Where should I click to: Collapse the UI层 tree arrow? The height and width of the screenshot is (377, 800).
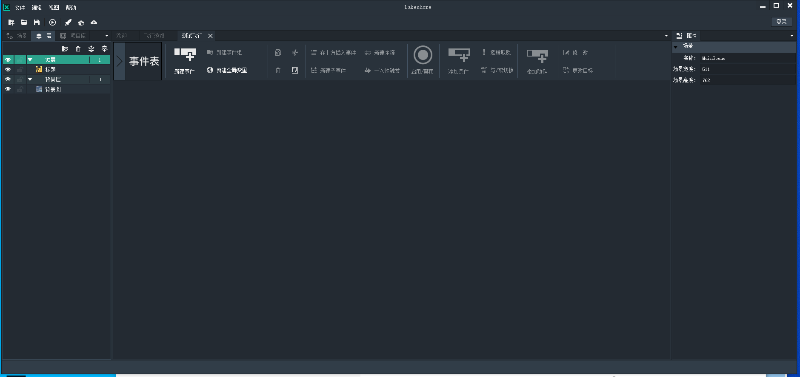pyautogui.click(x=30, y=60)
